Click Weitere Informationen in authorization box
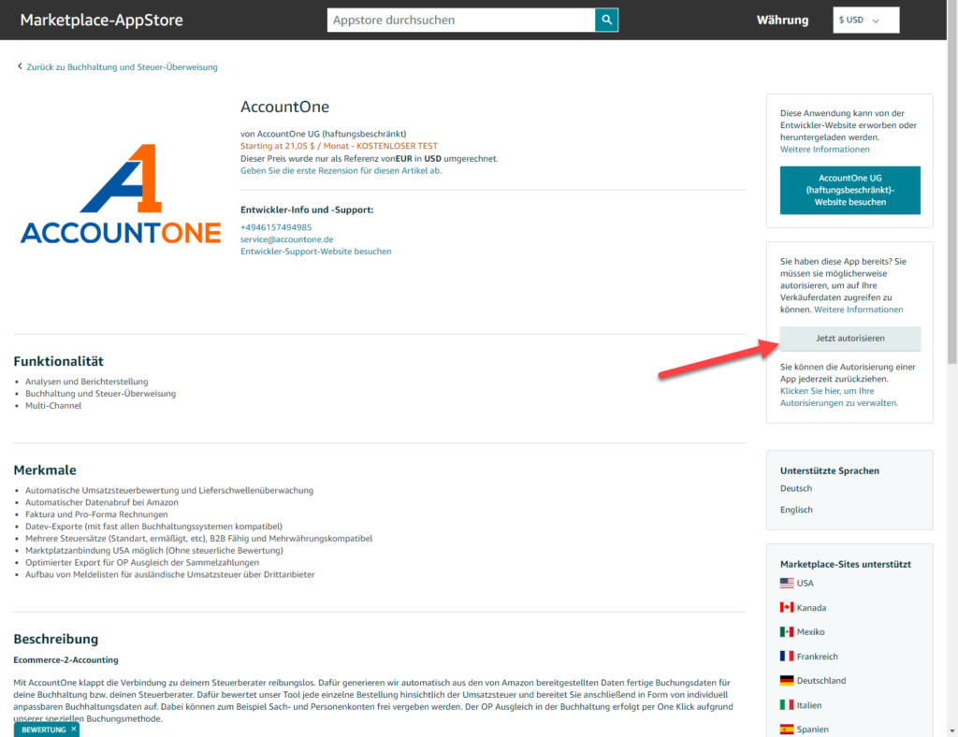The height and width of the screenshot is (737, 958). (x=859, y=310)
